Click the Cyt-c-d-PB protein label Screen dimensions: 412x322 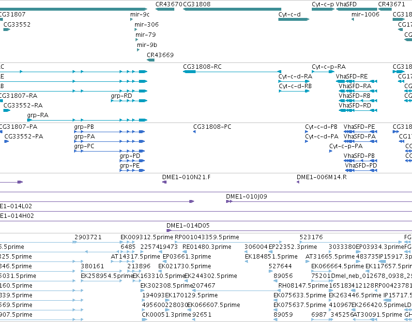321,127
